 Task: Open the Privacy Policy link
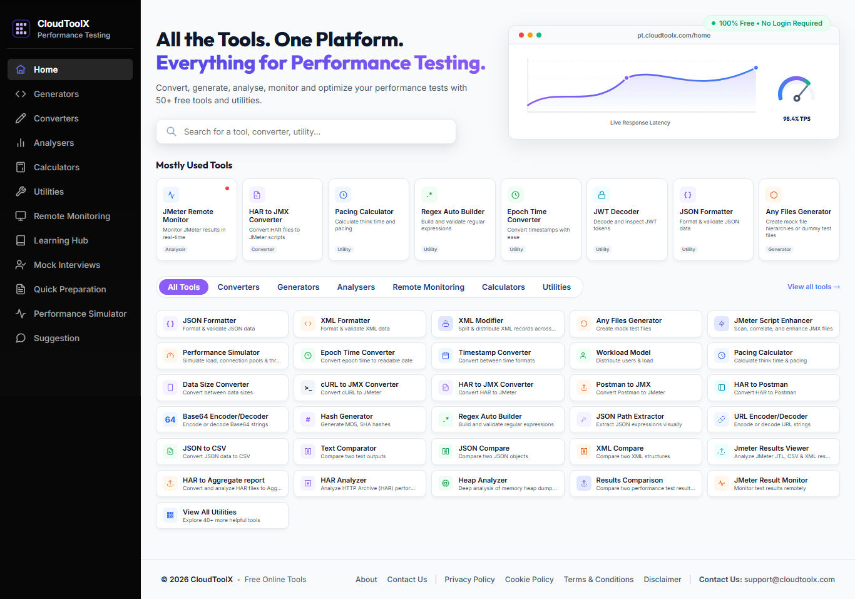tap(469, 580)
